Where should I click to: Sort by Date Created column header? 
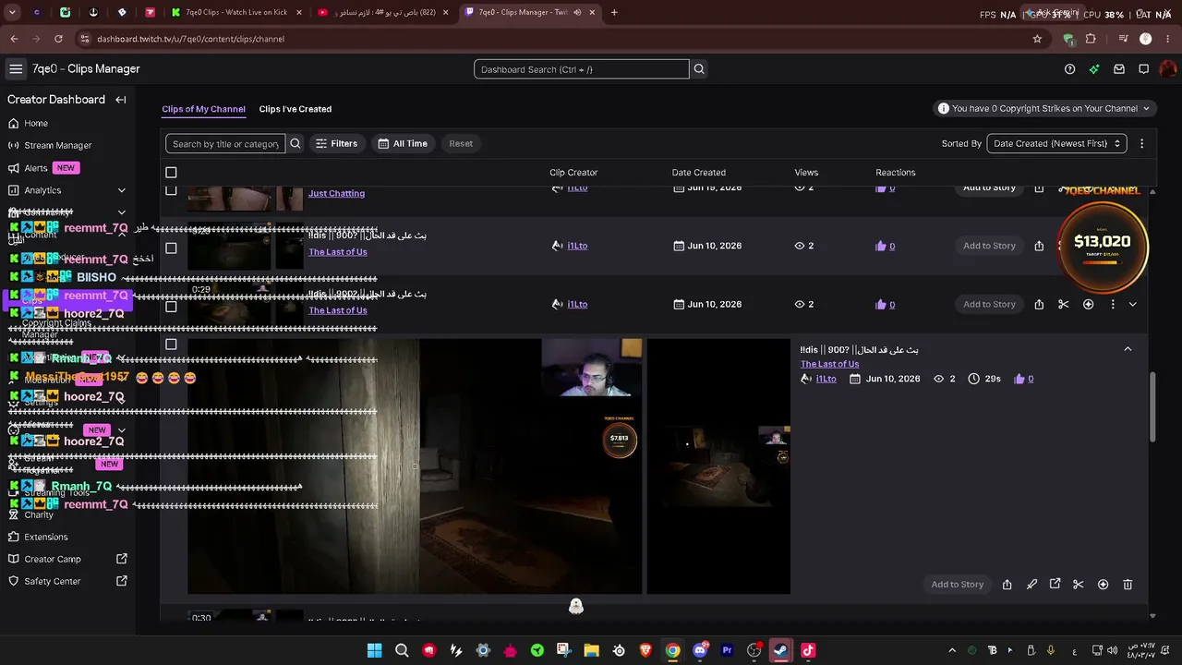click(x=699, y=173)
